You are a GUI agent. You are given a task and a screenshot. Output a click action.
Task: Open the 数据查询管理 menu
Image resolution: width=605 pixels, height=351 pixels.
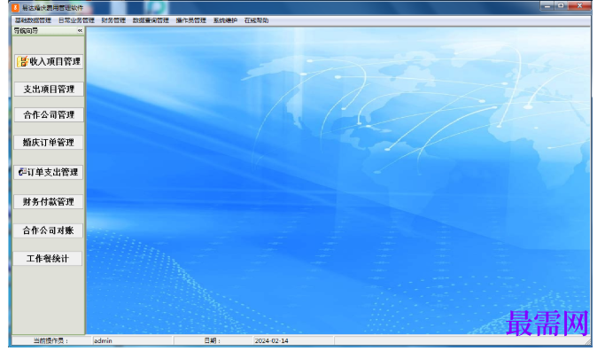pos(151,20)
